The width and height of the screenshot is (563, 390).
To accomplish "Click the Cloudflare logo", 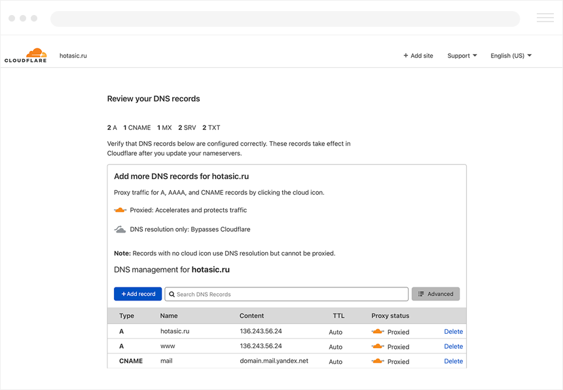I will point(26,56).
